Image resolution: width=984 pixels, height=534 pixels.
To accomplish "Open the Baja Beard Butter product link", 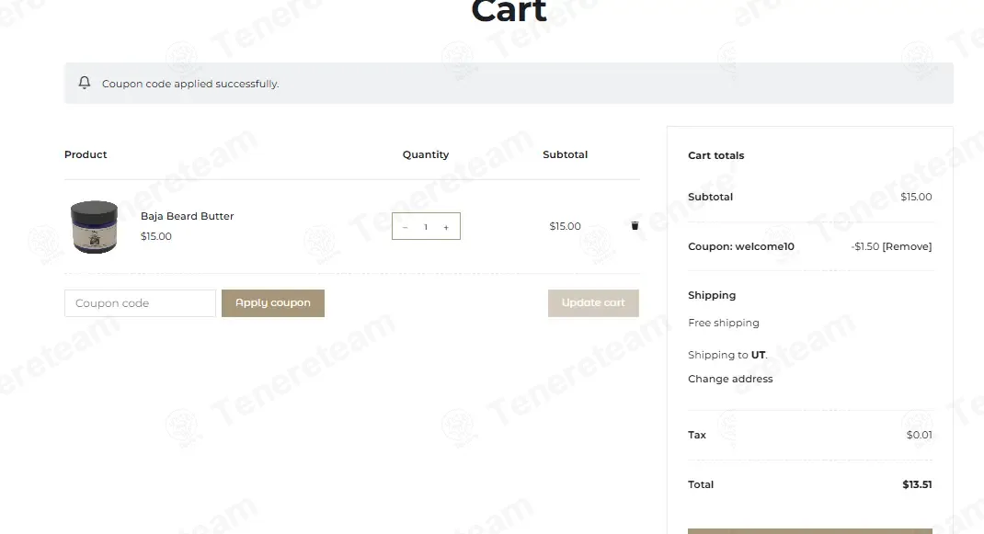I will (187, 216).
